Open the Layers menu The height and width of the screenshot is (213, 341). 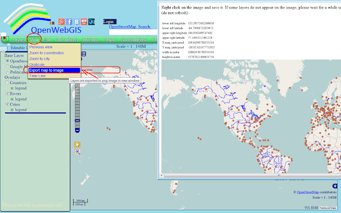pos(19,40)
